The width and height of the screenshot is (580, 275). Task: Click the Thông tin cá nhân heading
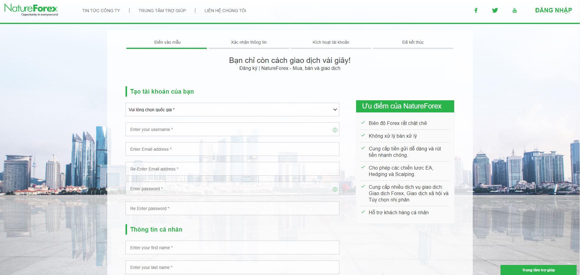[x=156, y=229]
